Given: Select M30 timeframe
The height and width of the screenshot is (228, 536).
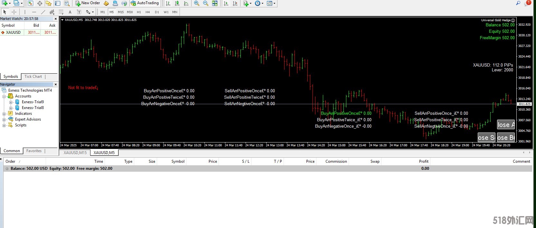Looking at the screenshot, I should [130, 12].
